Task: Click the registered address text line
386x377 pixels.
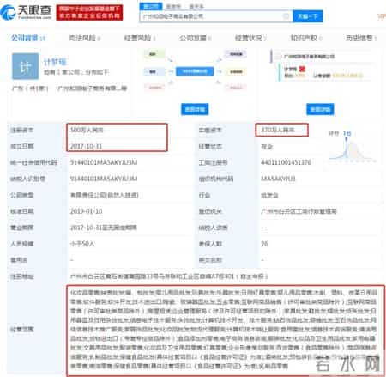Action: click(169, 277)
